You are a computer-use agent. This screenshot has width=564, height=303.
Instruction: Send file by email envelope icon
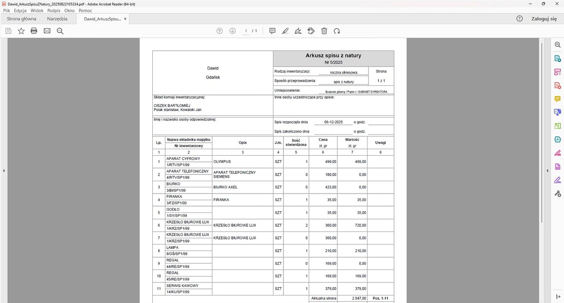click(x=47, y=31)
